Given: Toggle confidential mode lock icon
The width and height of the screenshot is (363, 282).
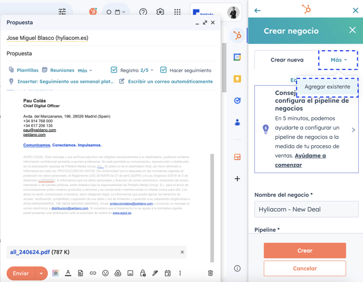Looking at the screenshot, I should coord(143,273).
